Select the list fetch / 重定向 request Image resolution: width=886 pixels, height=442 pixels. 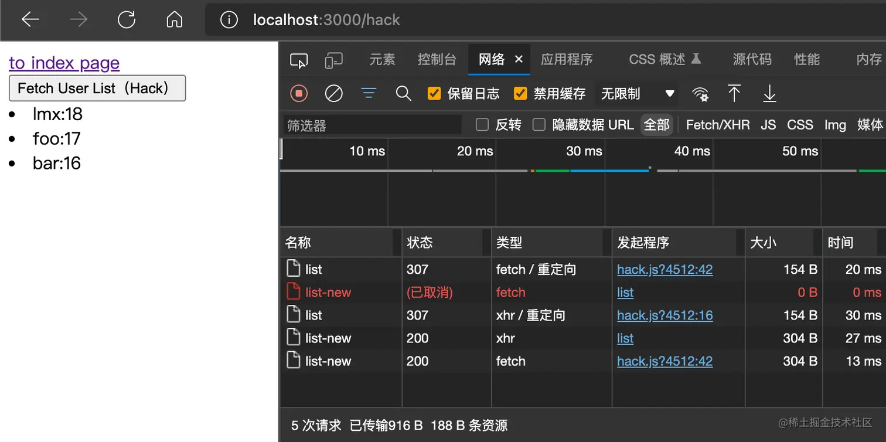tap(583, 270)
